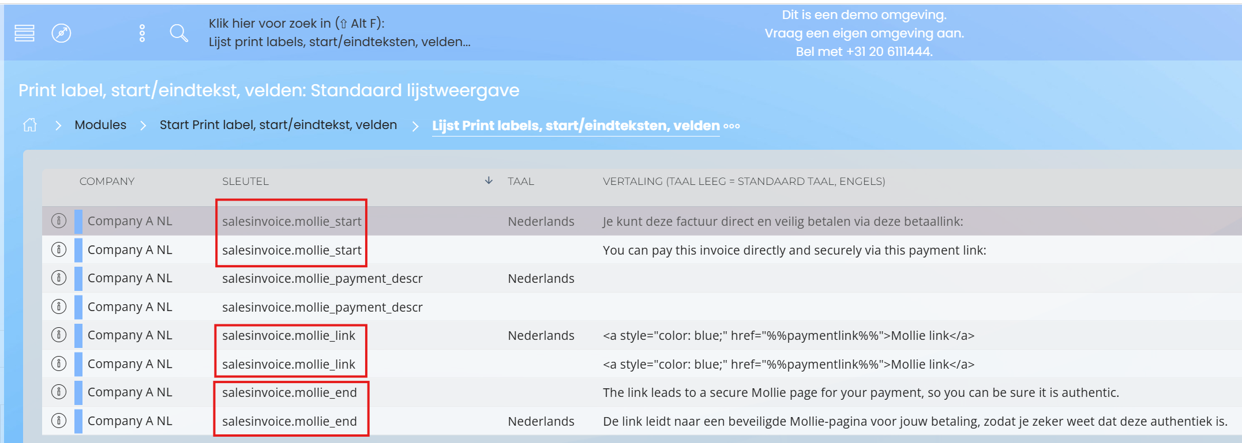Open info icon for the 'De link leidt' row
This screenshot has height=443, width=1242.
[59, 421]
